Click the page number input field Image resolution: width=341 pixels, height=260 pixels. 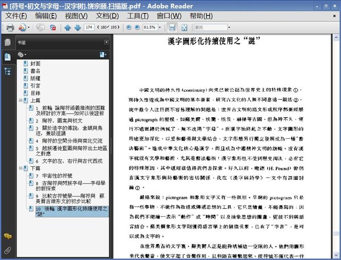(x=89, y=27)
